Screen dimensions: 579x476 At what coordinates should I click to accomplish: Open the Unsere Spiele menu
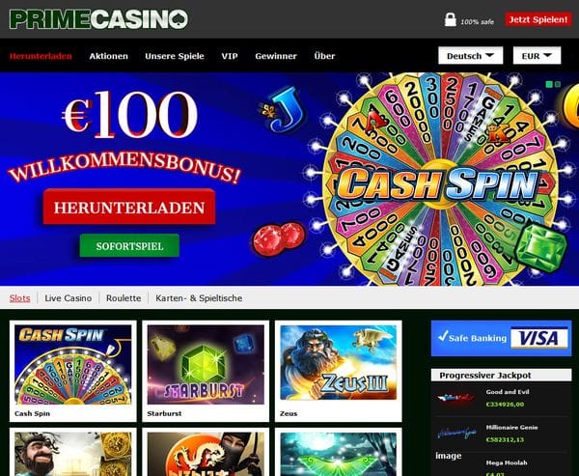[x=175, y=56]
